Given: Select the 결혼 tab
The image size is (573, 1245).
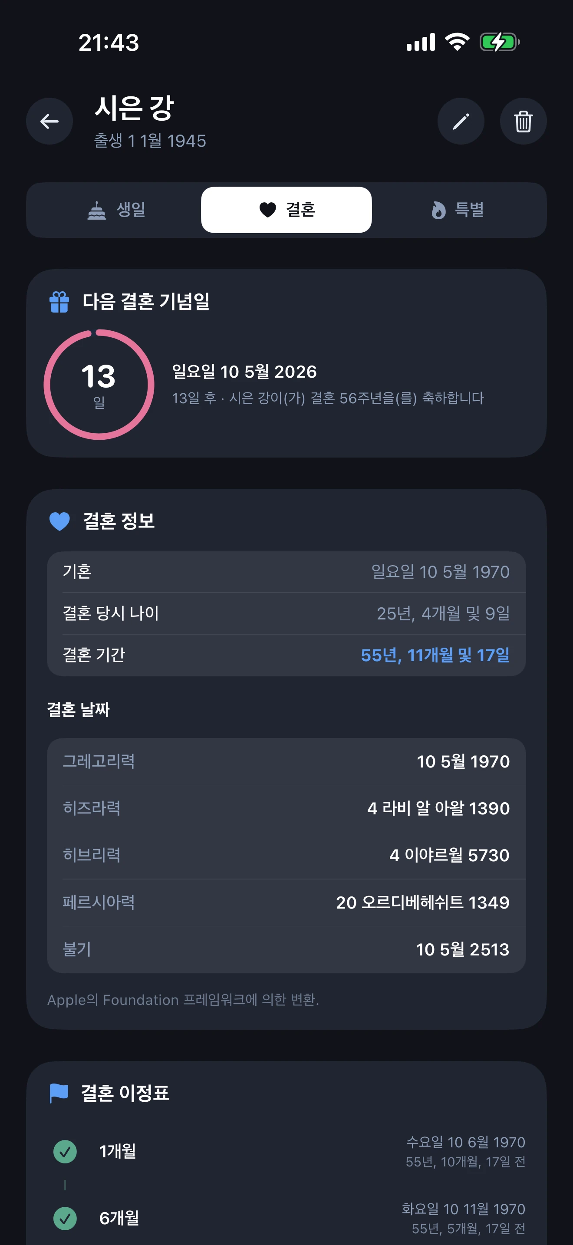Looking at the screenshot, I should (286, 210).
